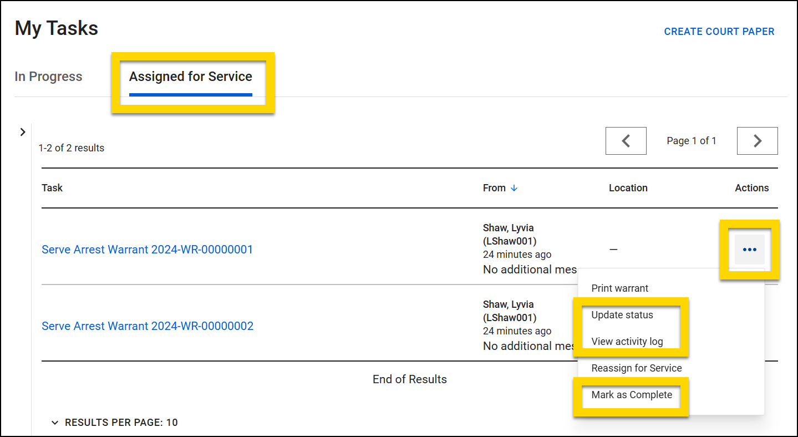
Task: Open task Serve Arrest Warrant 2024-WR-00000001
Action: tap(147, 249)
